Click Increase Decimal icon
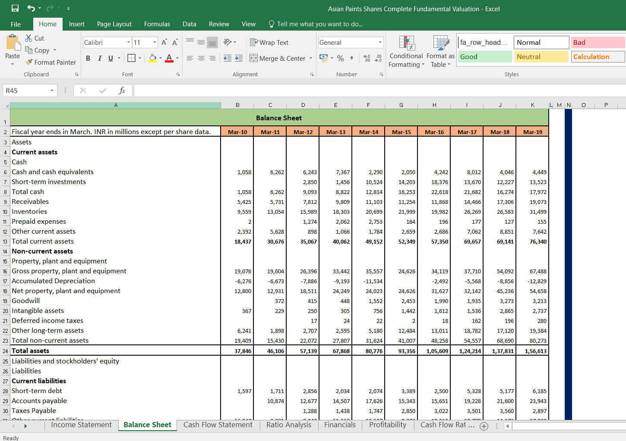 (367, 58)
